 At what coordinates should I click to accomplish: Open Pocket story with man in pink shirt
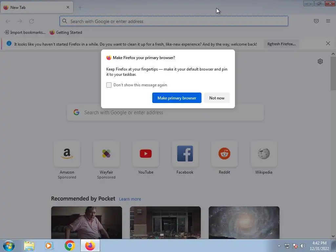coord(87,223)
